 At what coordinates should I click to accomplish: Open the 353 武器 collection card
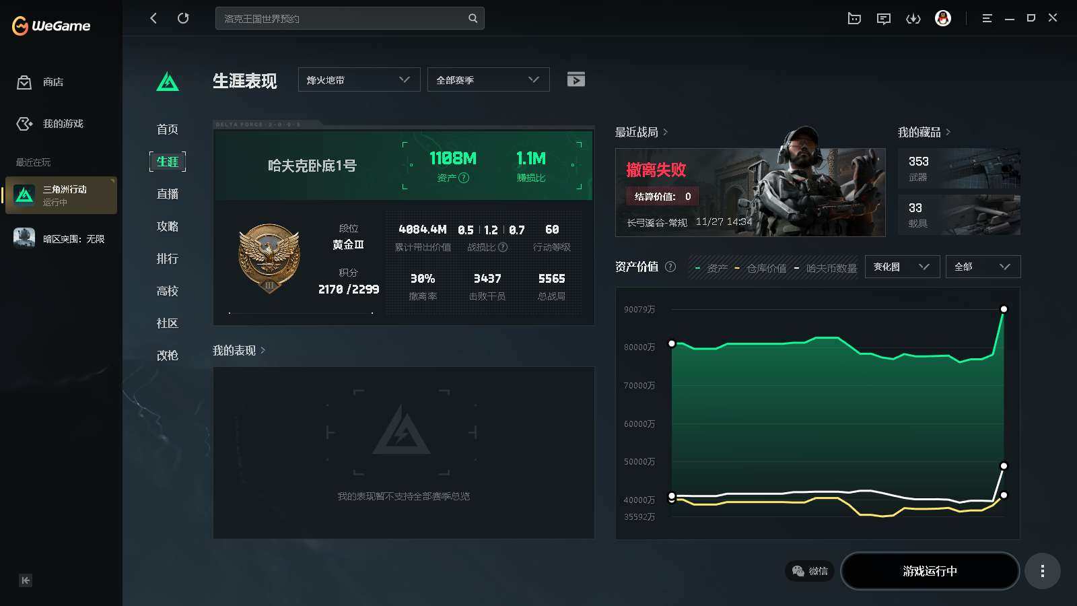[959, 168]
